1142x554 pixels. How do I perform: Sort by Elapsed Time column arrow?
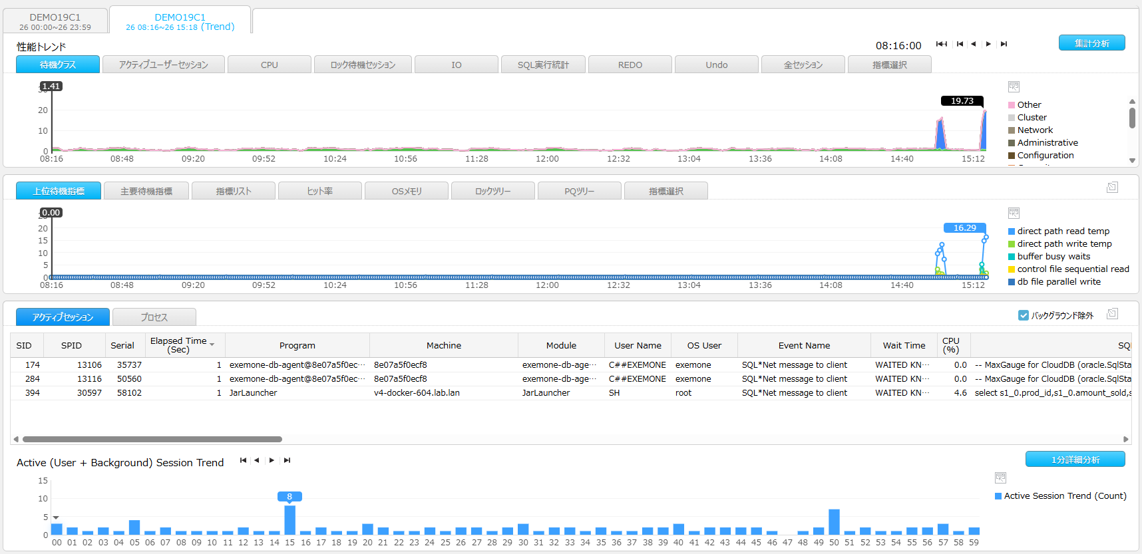(212, 345)
